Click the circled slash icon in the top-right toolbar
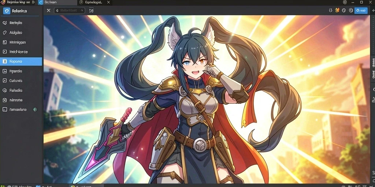The width and height of the screenshot is (375, 187). point(344,10)
